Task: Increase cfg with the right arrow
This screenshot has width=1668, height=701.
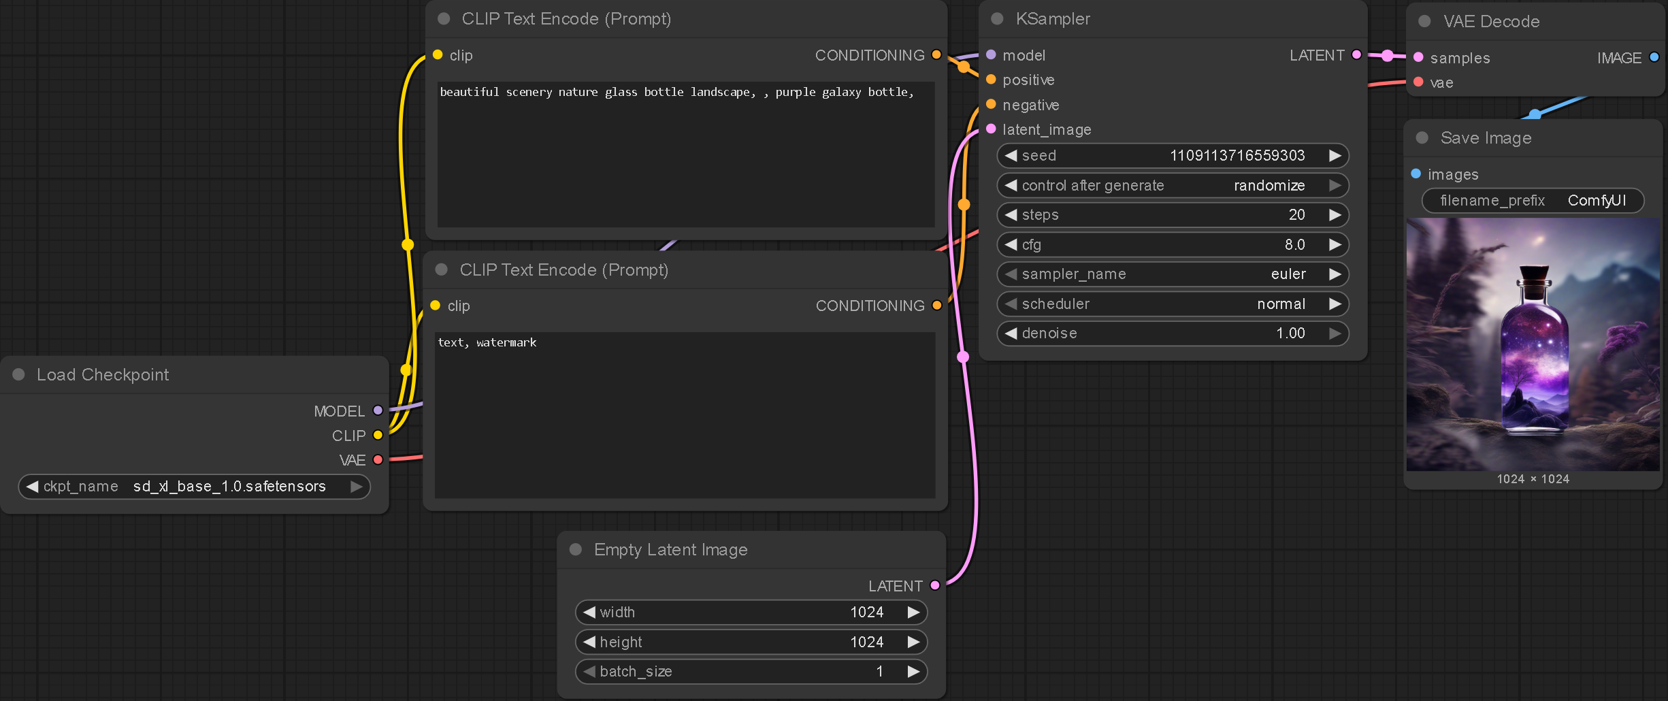Action: (x=1335, y=244)
